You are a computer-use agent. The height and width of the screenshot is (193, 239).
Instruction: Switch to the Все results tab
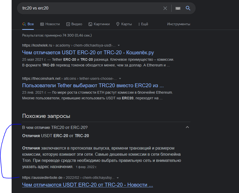28,24
